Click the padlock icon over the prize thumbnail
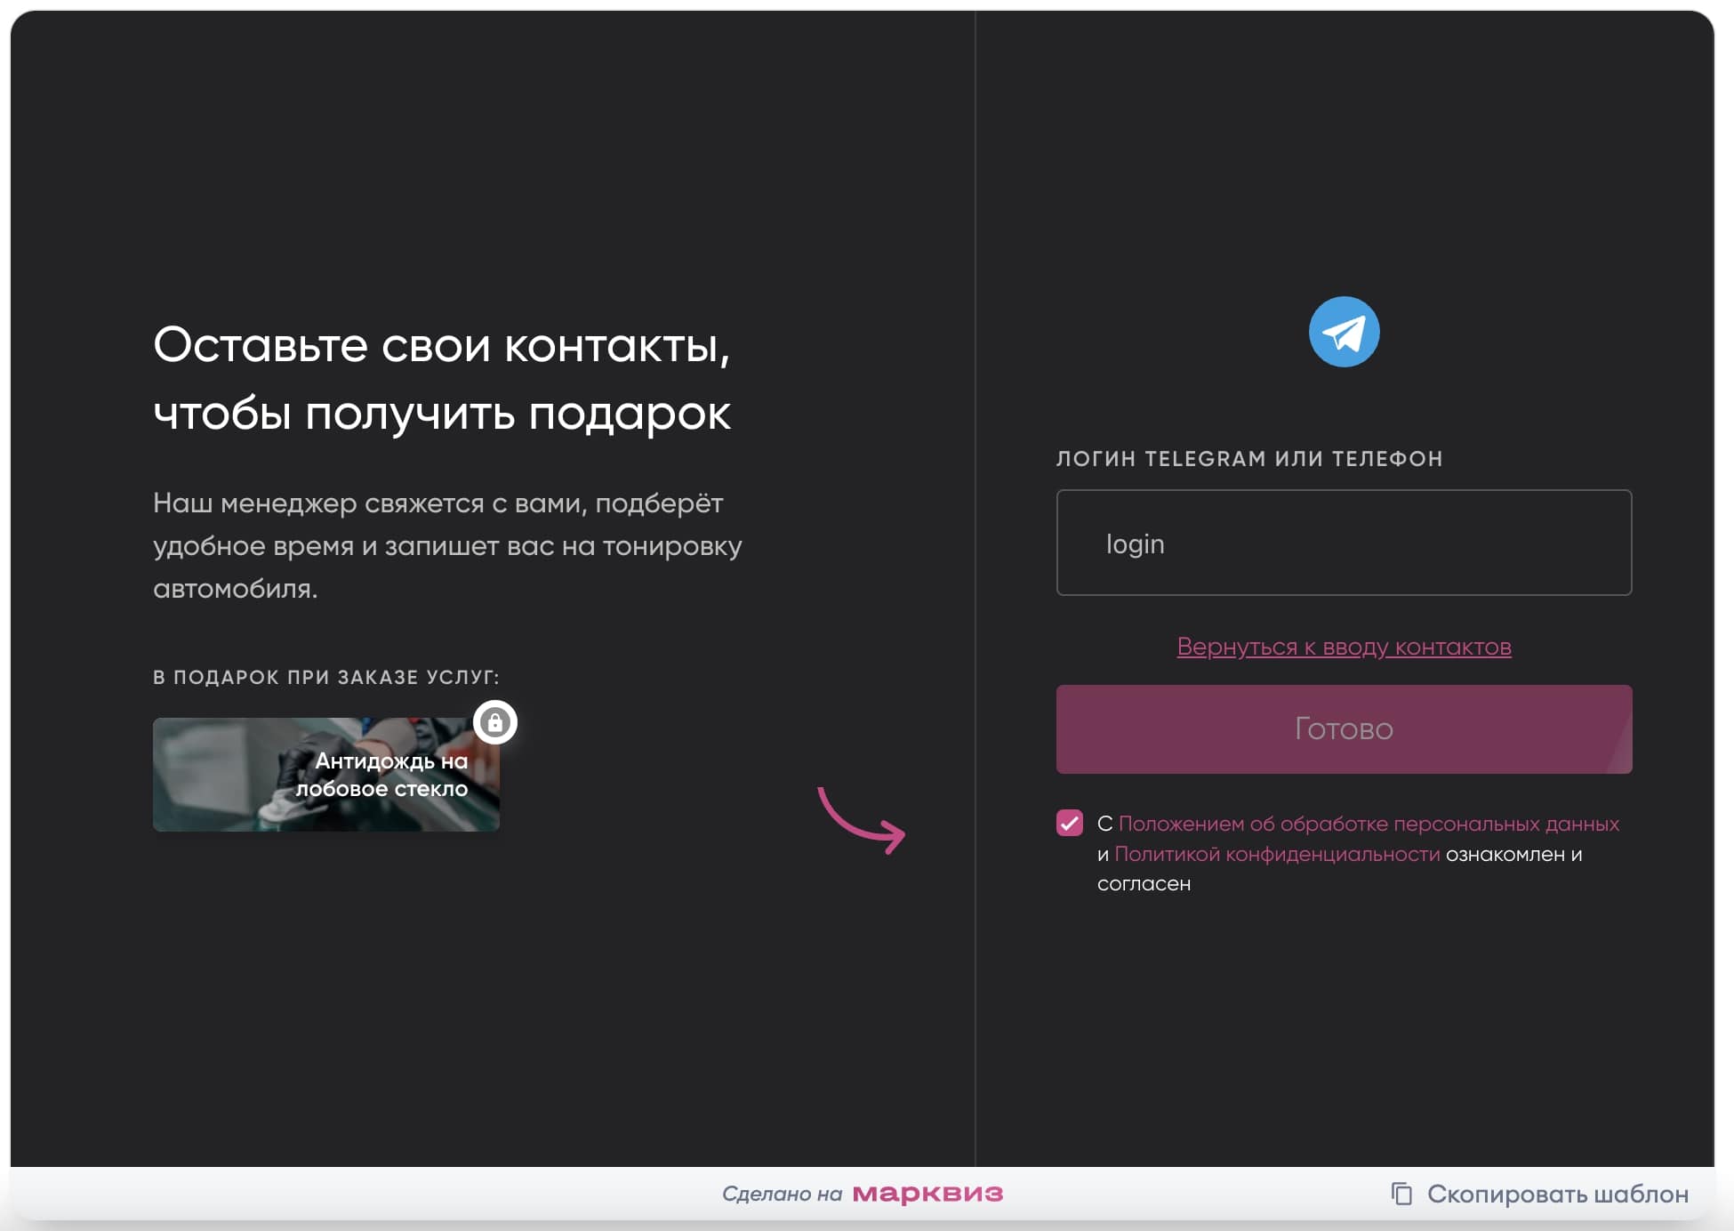 [x=496, y=722]
